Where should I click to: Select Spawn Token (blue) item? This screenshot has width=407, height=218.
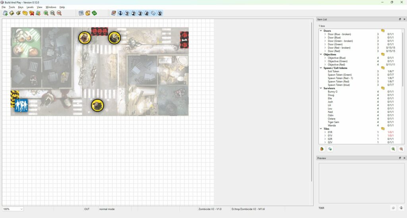[339, 85]
